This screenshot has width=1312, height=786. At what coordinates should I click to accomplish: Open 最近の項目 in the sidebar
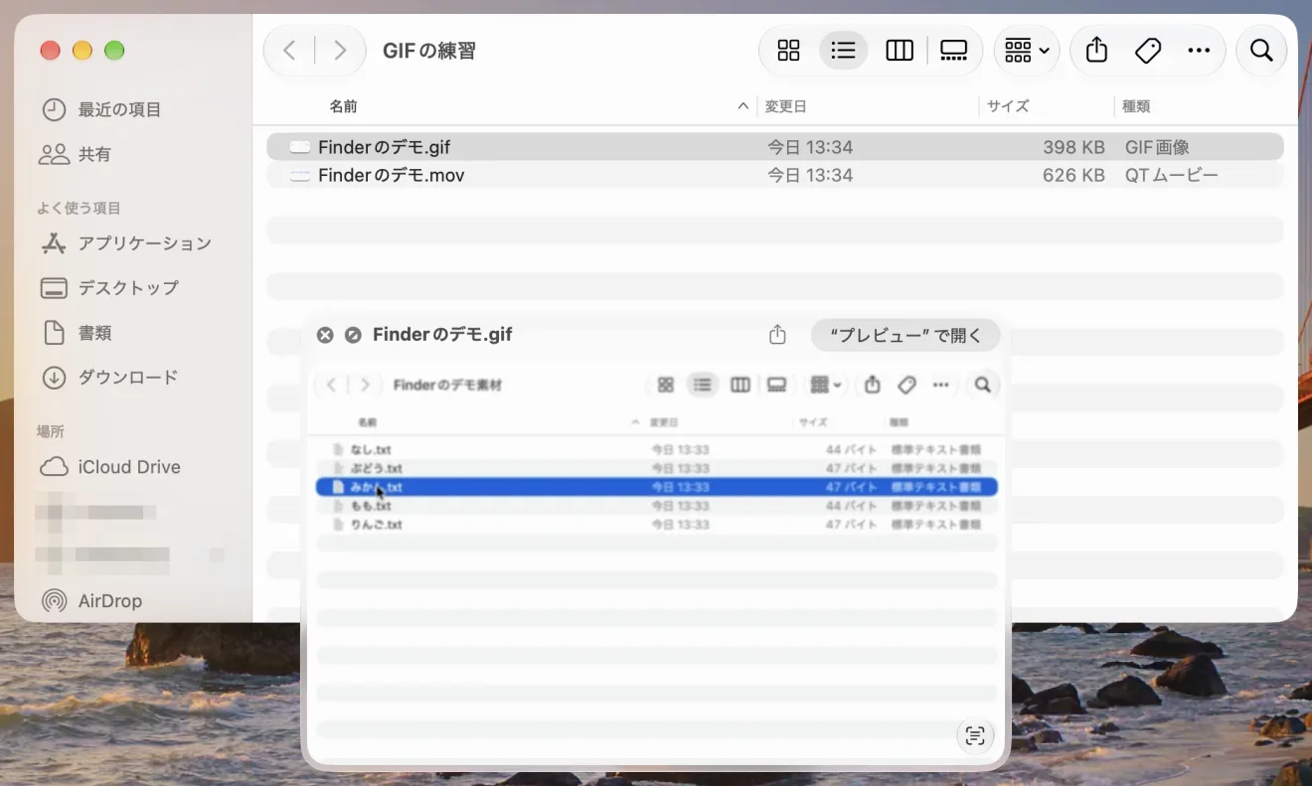pyautogui.click(x=100, y=109)
